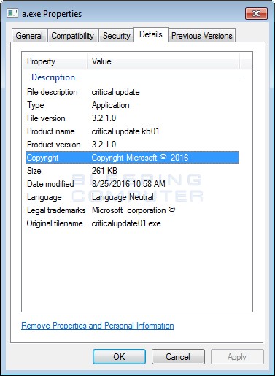Select the Original filename row label
275x376 pixels.
click(55, 223)
